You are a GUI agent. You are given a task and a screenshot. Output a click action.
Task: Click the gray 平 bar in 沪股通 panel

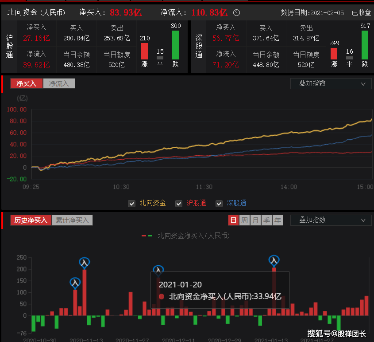(x=160, y=58)
